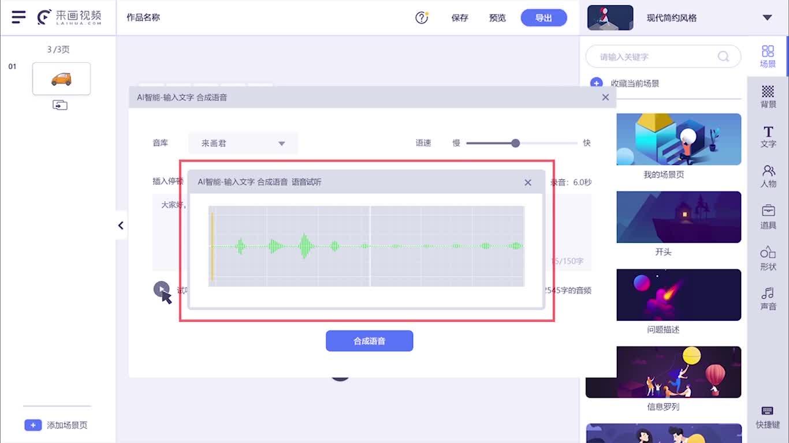Click inside the audio waveform

point(366,246)
